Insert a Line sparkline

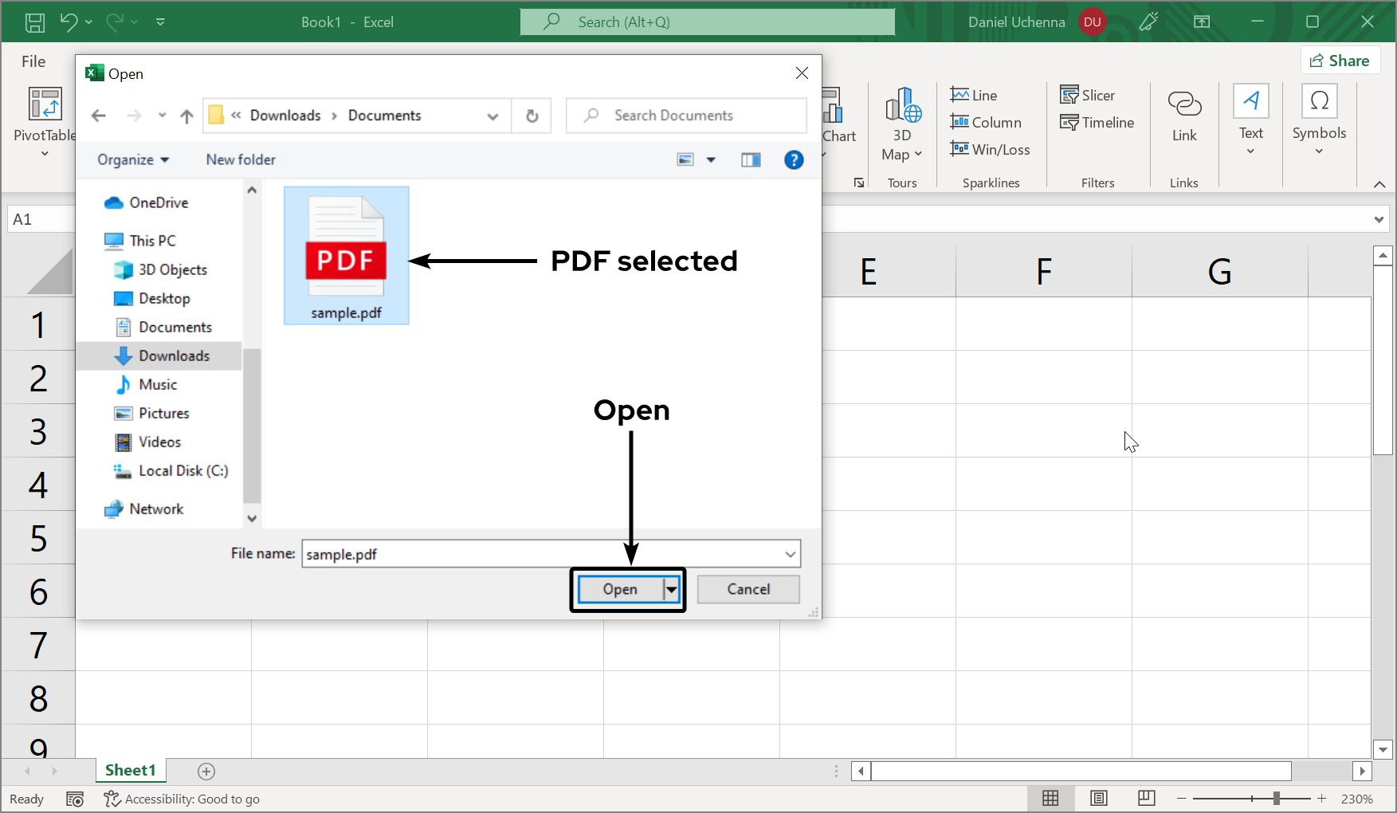974,95
